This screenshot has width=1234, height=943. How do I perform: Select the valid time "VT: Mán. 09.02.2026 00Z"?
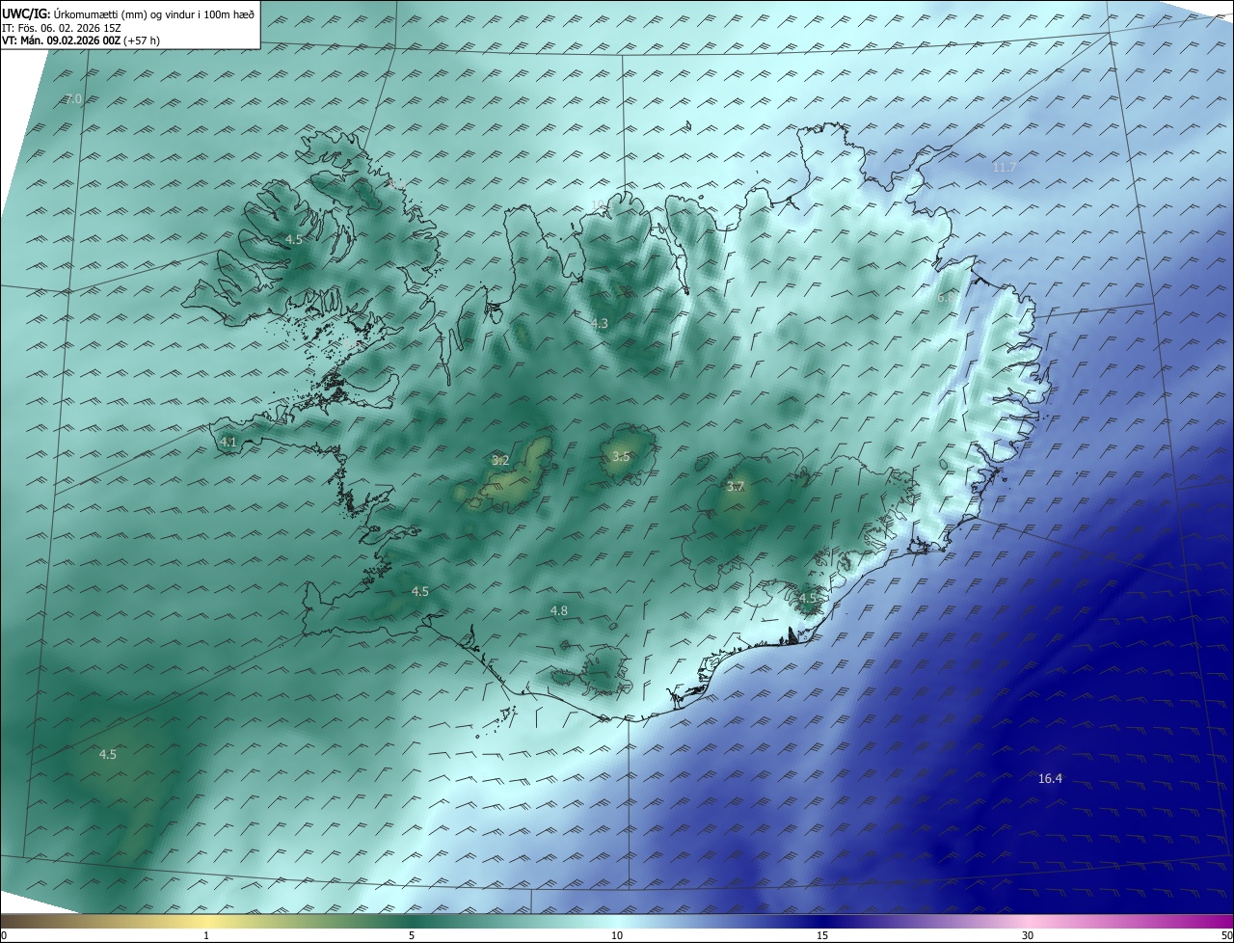pos(61,40)
